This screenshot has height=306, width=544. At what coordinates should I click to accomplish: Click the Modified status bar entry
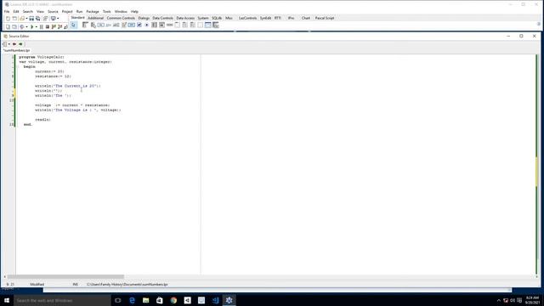(37, 284)
